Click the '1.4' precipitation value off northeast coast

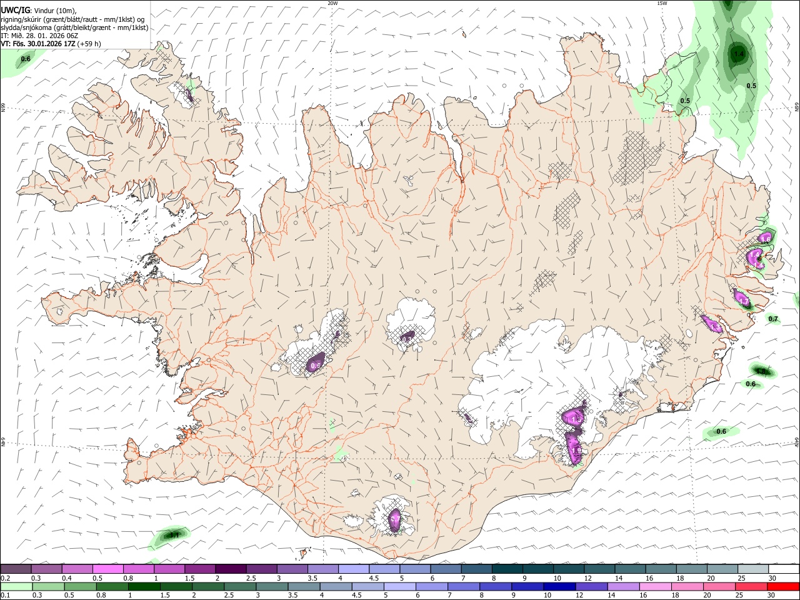click(x=739, y=54)
